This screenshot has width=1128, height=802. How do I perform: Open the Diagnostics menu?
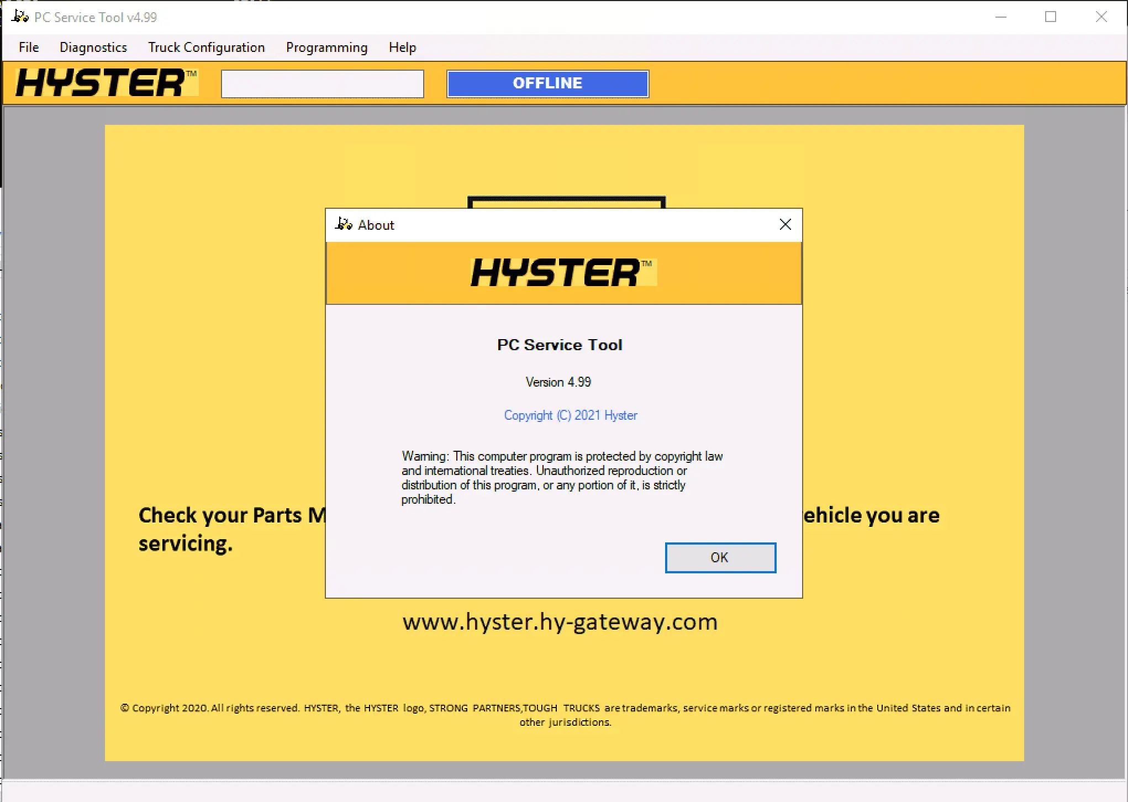93,48
